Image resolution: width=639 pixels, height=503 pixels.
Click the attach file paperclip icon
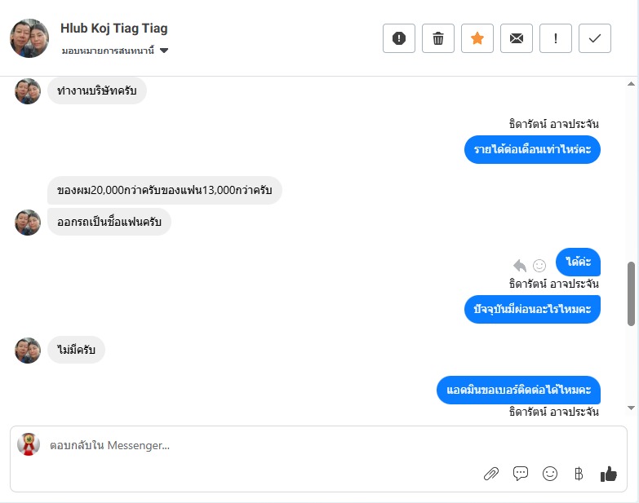(491, 474)
